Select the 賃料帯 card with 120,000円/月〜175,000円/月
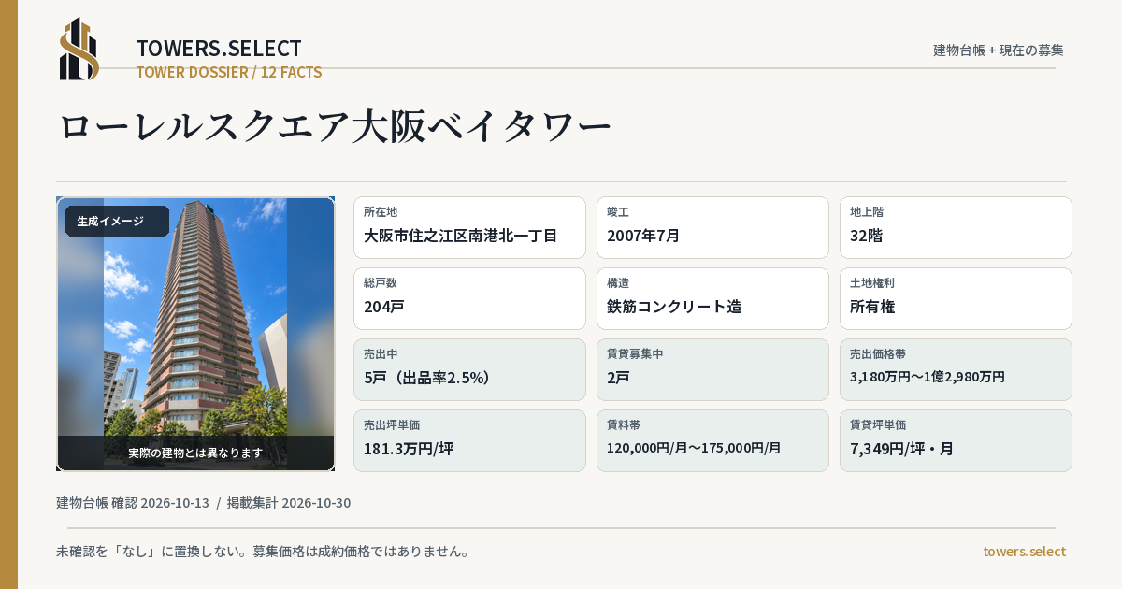This screenshot has height=589, width=1122. click(x=712, y=440)
